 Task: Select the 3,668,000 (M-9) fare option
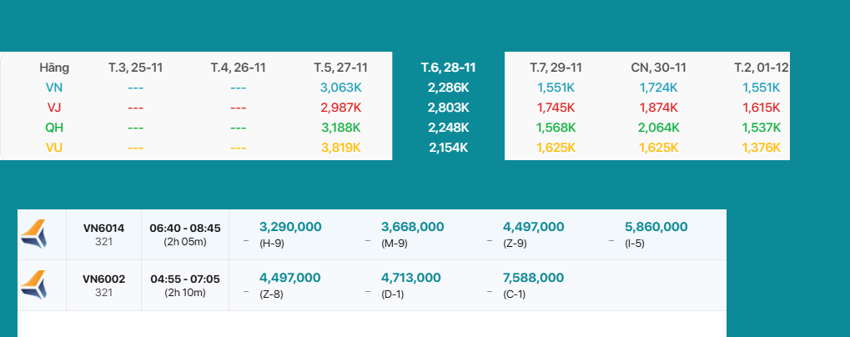(x=412, y=234)
